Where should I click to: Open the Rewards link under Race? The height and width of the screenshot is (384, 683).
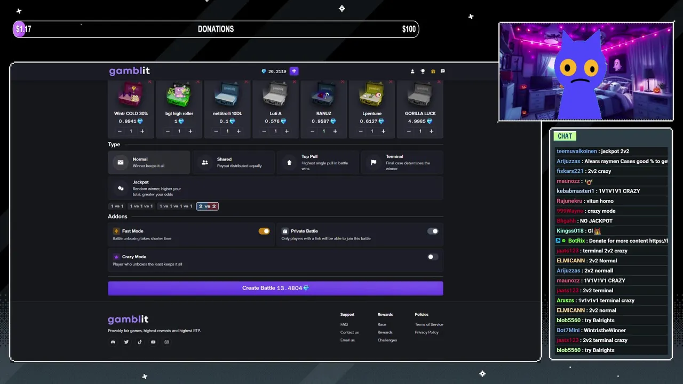385,332
